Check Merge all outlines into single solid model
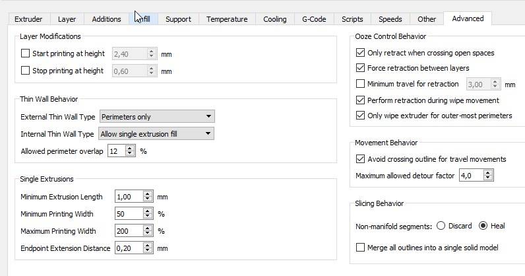 click(360, 248)
